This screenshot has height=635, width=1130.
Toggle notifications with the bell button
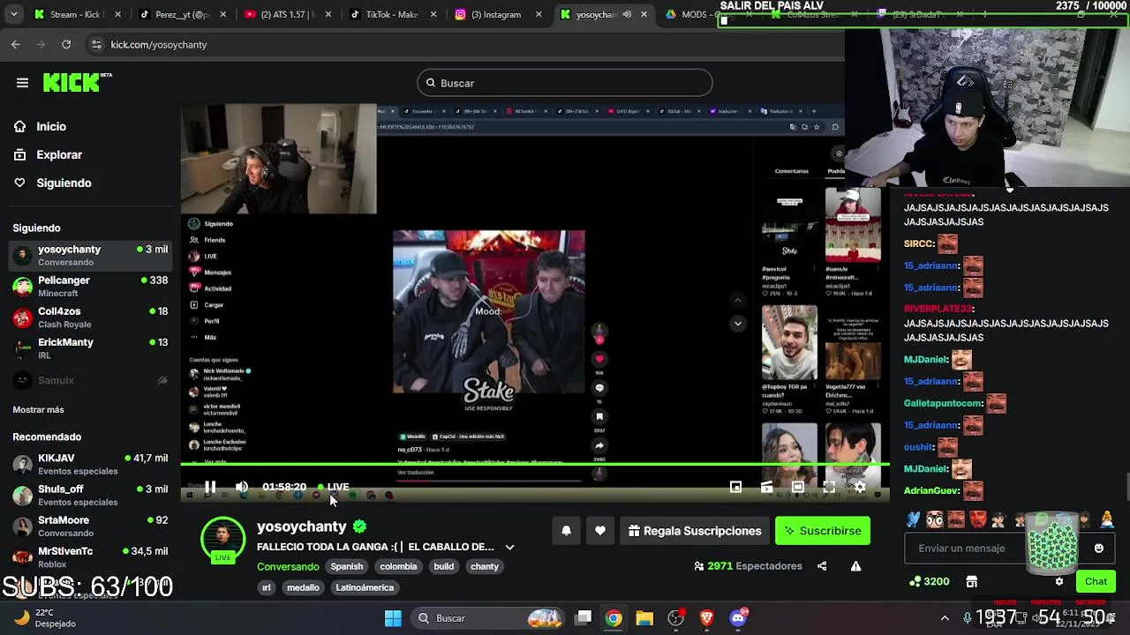[x=566, y=531]
